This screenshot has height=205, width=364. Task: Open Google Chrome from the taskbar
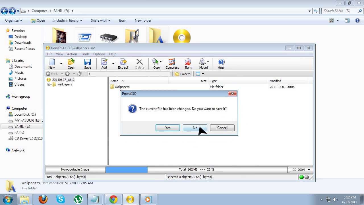[x=113, y=199]
